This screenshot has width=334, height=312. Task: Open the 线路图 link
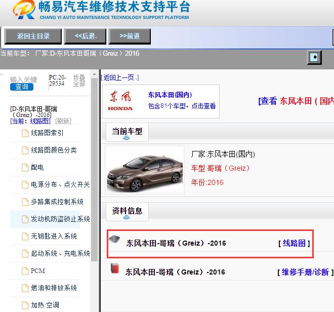coord(294,243)
